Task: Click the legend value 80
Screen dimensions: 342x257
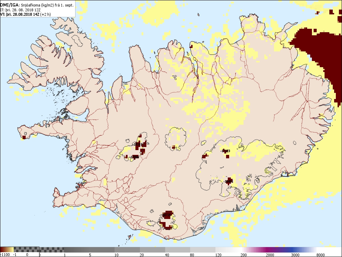Action: tap(192, 255)
